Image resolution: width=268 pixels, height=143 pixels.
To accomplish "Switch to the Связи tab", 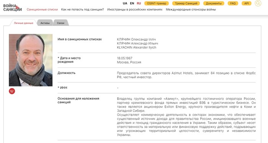I will pos(60,23).
